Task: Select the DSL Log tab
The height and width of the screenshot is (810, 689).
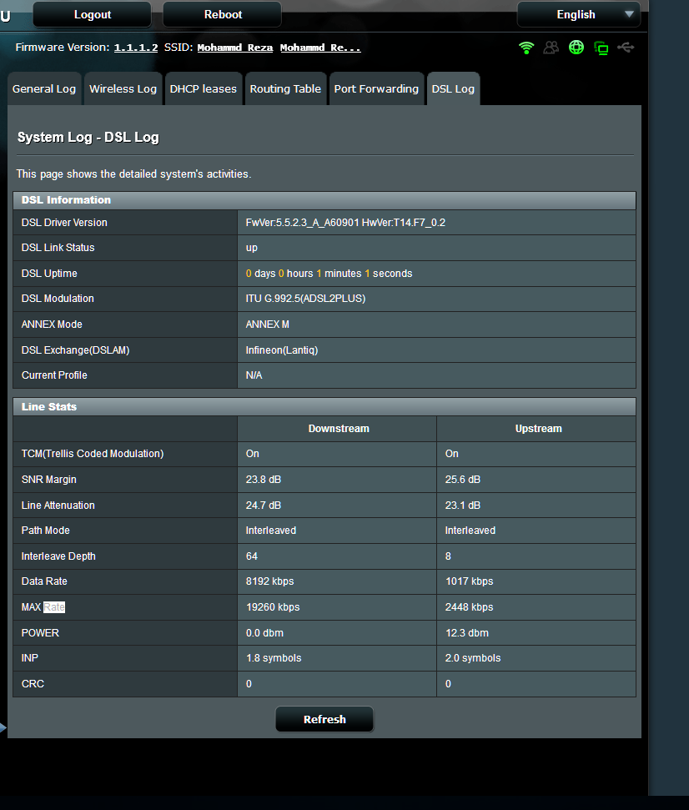Action: pyautogui.click(x=453, y=89)
